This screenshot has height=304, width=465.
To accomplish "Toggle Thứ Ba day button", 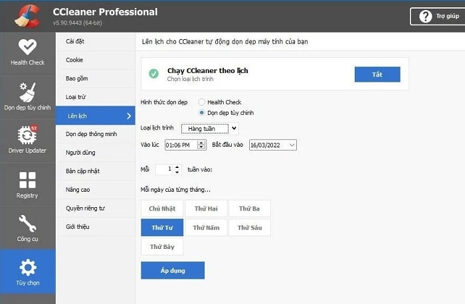I will 249,208.
